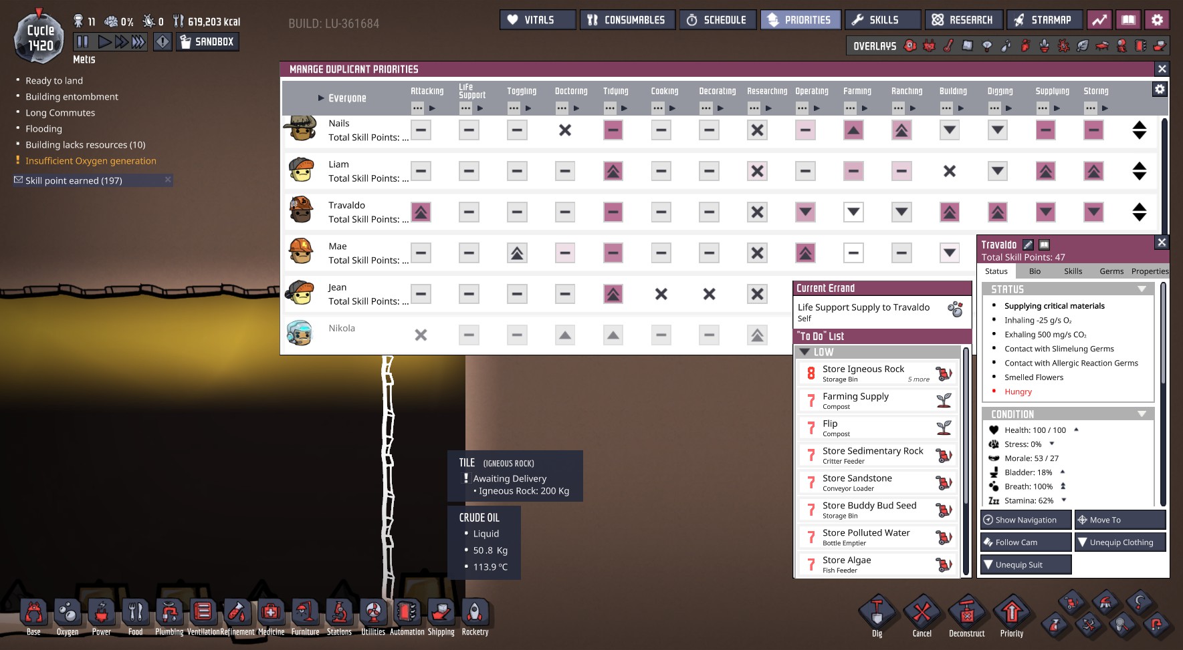Open the Rooms overlay bed icon
Image resolution: width=1183 pixels, height=650 pixels.
tap(1102, 45)
